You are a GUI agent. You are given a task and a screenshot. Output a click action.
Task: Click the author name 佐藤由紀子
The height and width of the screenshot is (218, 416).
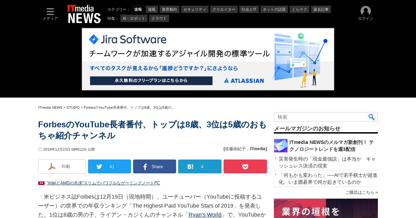(x=236, y=149)
